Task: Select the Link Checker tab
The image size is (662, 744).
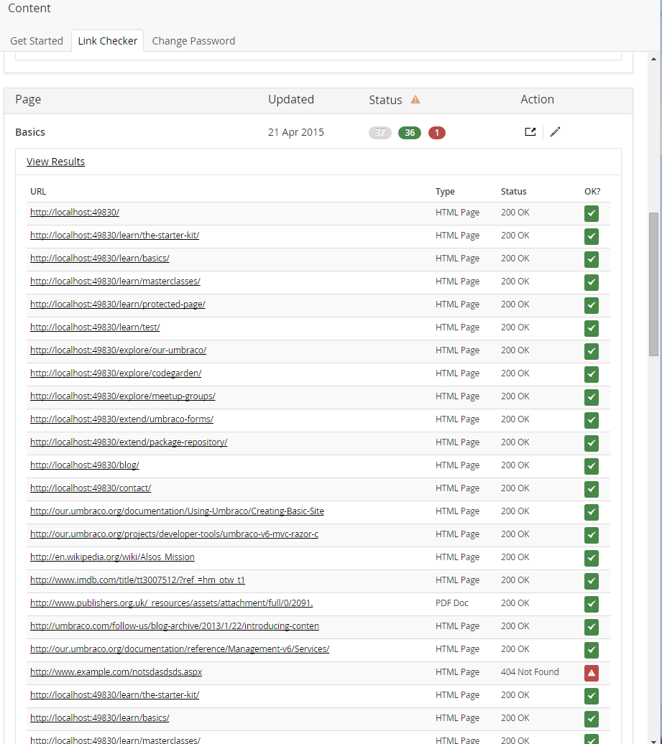Action: coord(107,41)
